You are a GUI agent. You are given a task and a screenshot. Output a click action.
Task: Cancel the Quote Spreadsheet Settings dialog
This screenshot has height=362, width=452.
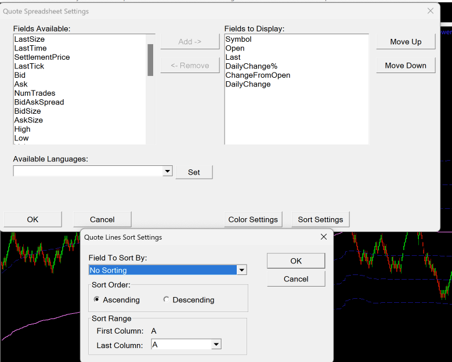tap(102, 219)
